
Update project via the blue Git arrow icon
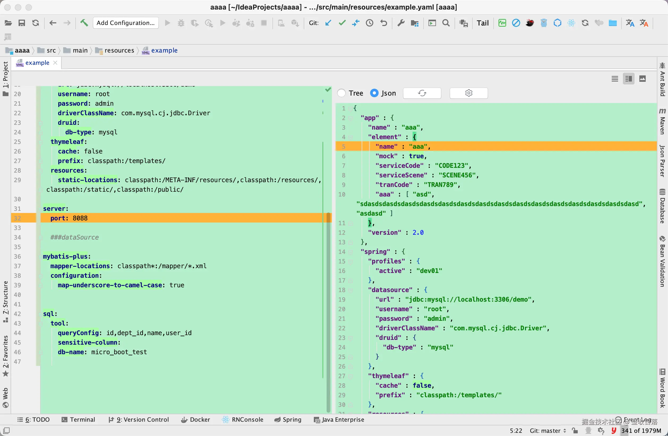[x=328, y=23]
